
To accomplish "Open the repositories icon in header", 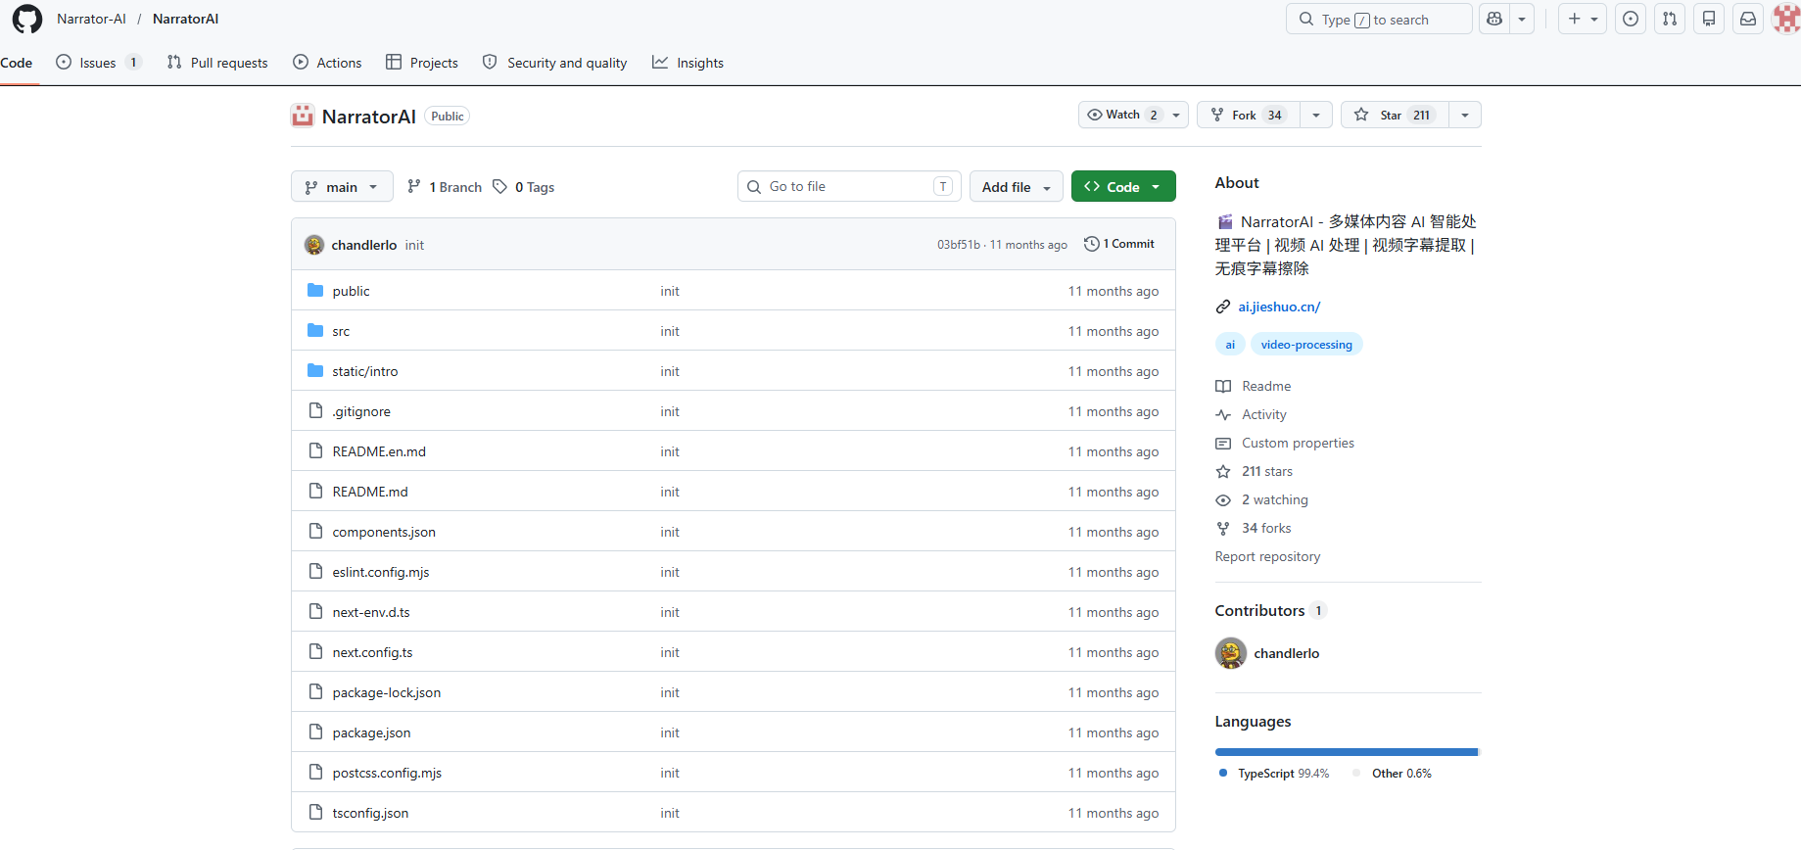I will pos(1709,19).
